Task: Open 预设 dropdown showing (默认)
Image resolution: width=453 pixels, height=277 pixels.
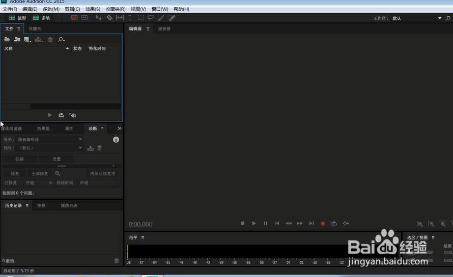Action: (50, 148)
